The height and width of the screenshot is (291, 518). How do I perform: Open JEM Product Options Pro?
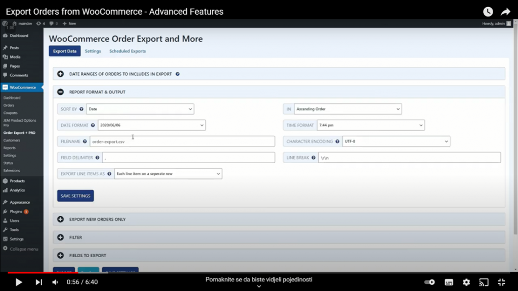tap(20, 123)
